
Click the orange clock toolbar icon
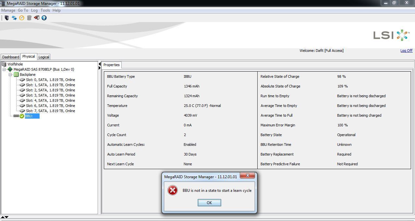point(22,18)
